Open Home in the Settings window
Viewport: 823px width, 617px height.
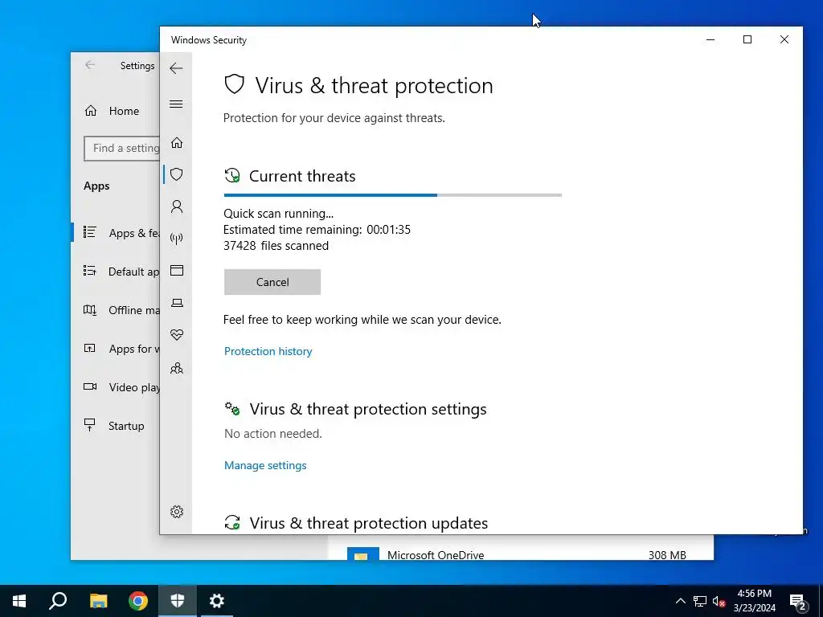point(111,111)
